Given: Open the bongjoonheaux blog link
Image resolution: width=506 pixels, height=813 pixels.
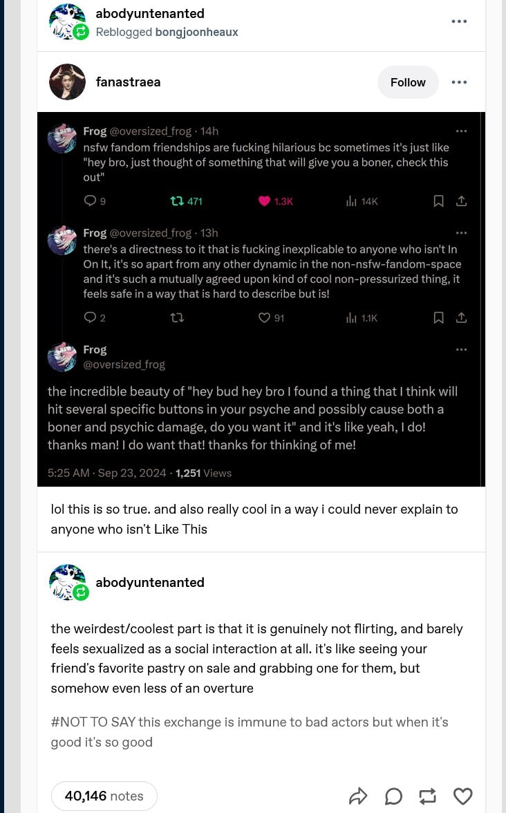Looking at the screenshot, I should [x=196, y=32].
